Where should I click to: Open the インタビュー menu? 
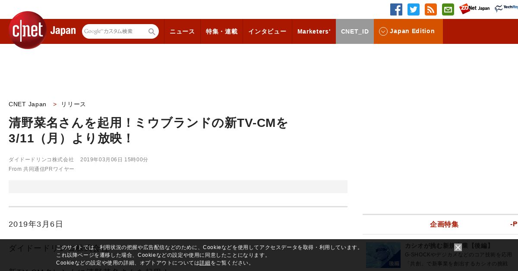tap(267, 31)
